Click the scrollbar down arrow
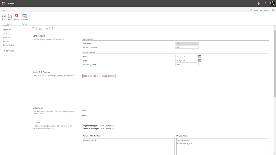The width and height of the screenshot is (276, 155). click(275, 154)
